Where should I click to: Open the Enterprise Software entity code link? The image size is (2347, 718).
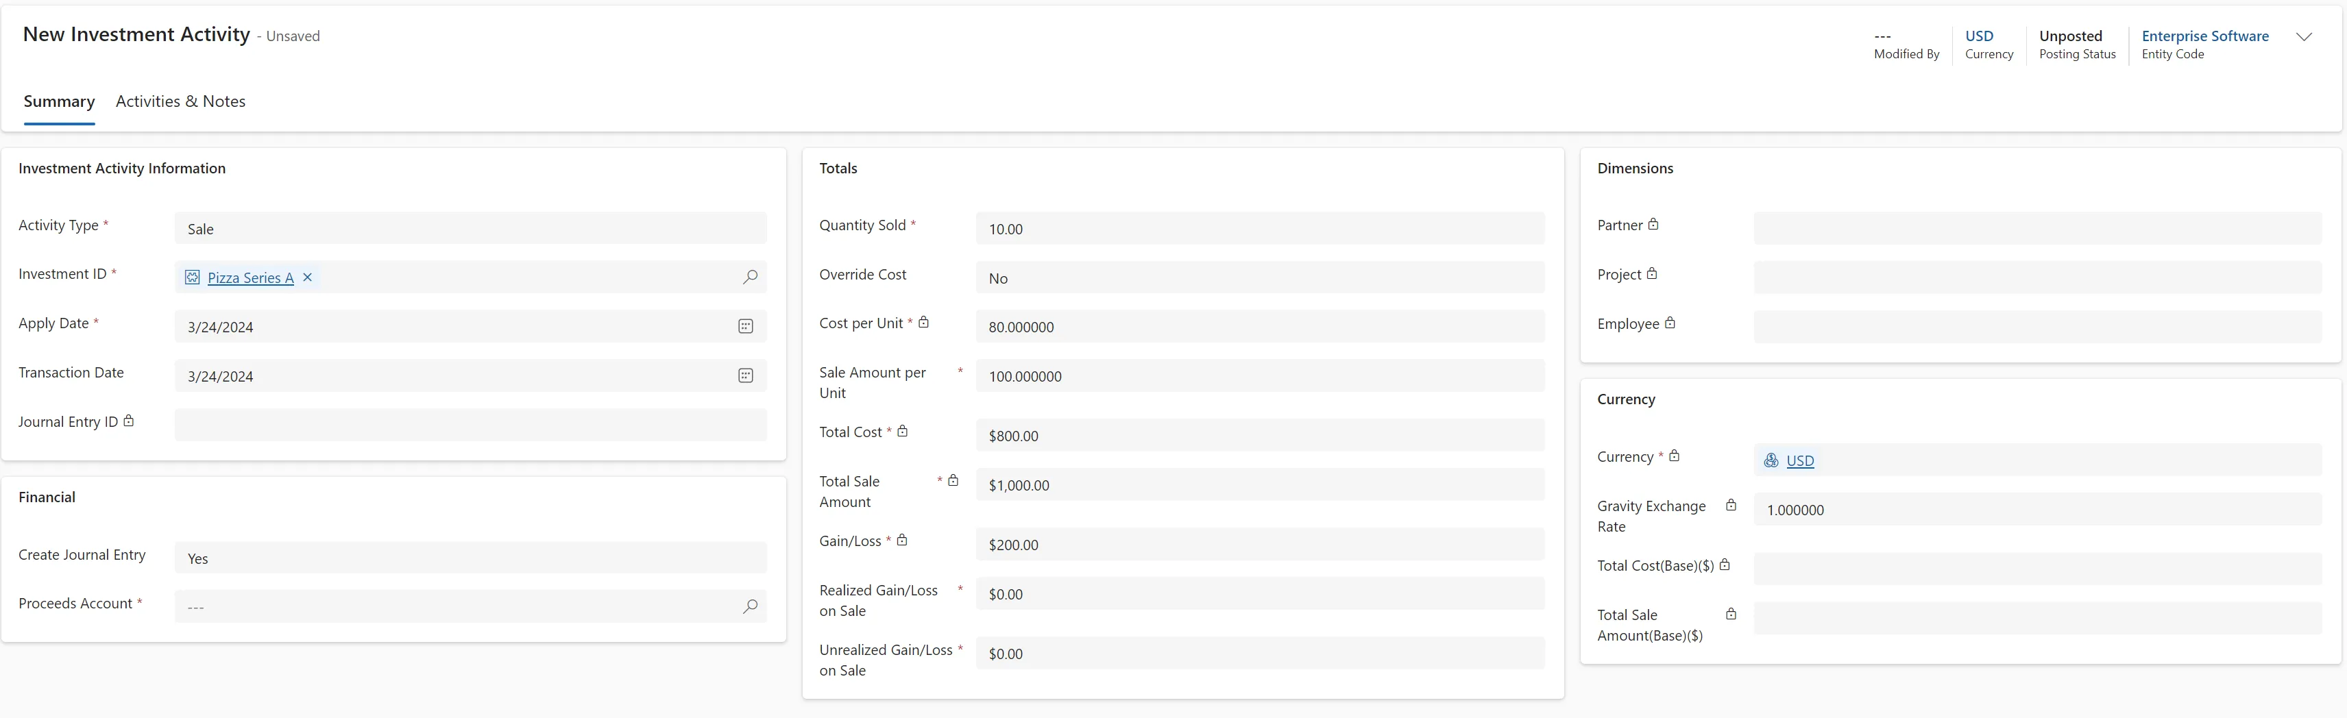pyautogui.click(x=2205, y=36)
